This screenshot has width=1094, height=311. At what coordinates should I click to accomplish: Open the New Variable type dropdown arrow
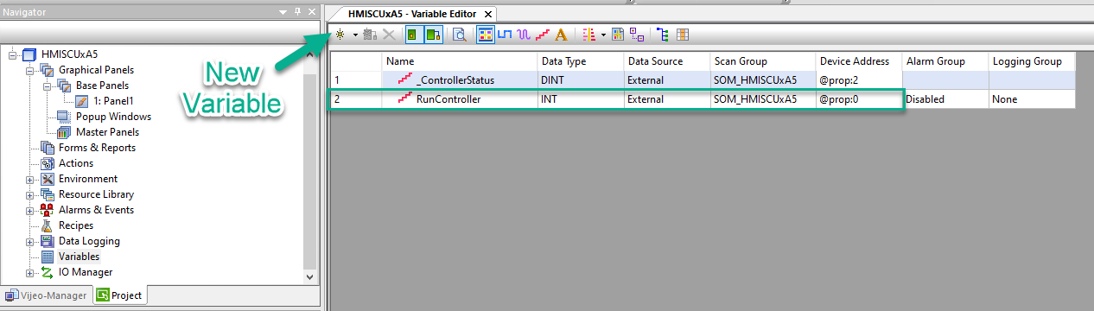pyautogui.click(x=354, y=35)
